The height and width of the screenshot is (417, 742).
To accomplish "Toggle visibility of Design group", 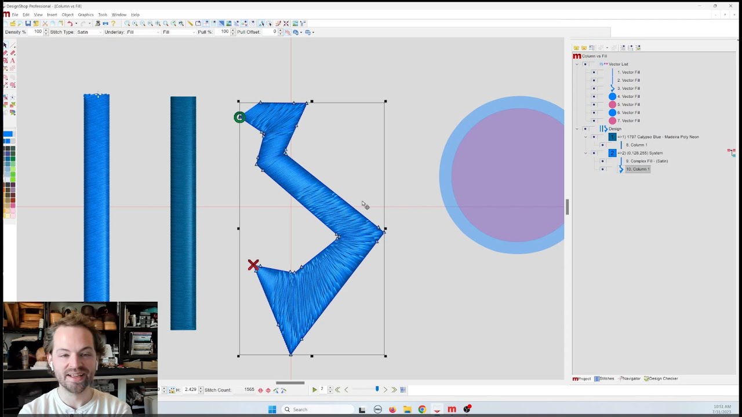I will tap(585, 129).
